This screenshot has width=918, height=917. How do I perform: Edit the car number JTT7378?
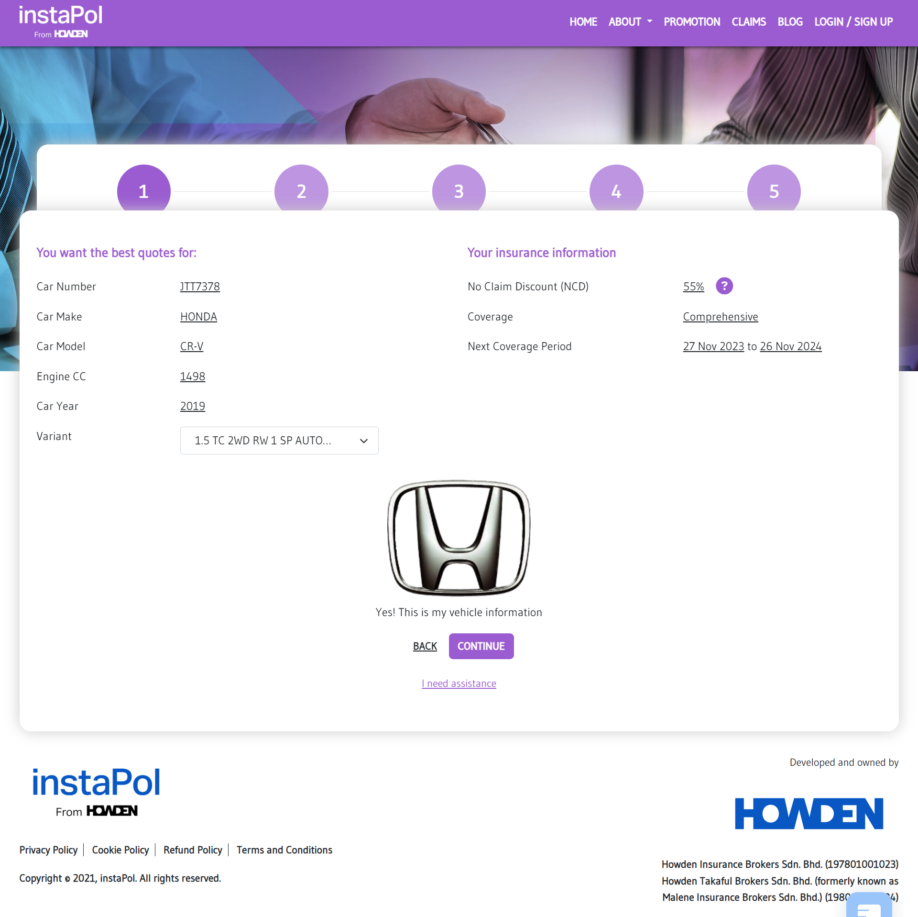(x=200, y=286)
